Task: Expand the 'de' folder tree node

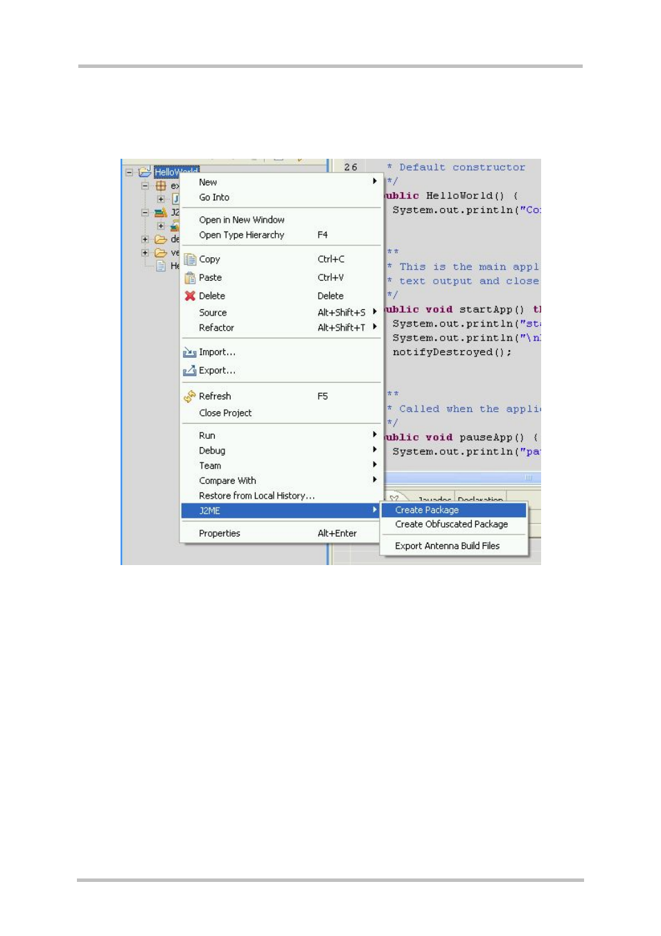Action: click(145, 239)
